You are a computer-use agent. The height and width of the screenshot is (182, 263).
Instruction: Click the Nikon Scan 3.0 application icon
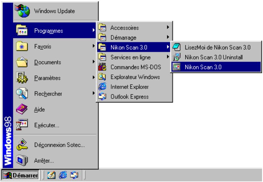177,67
